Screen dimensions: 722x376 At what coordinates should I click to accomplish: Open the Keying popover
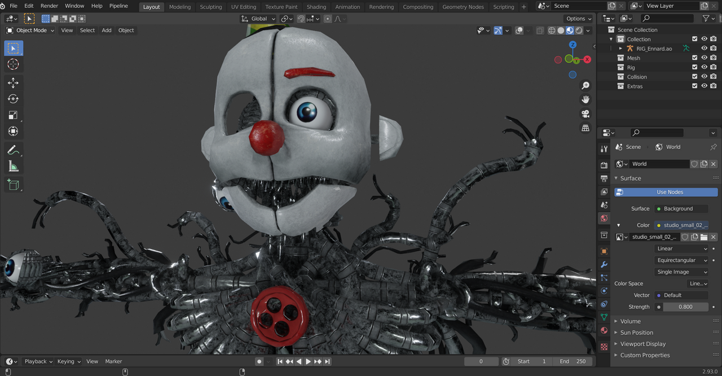click(69, 361)
